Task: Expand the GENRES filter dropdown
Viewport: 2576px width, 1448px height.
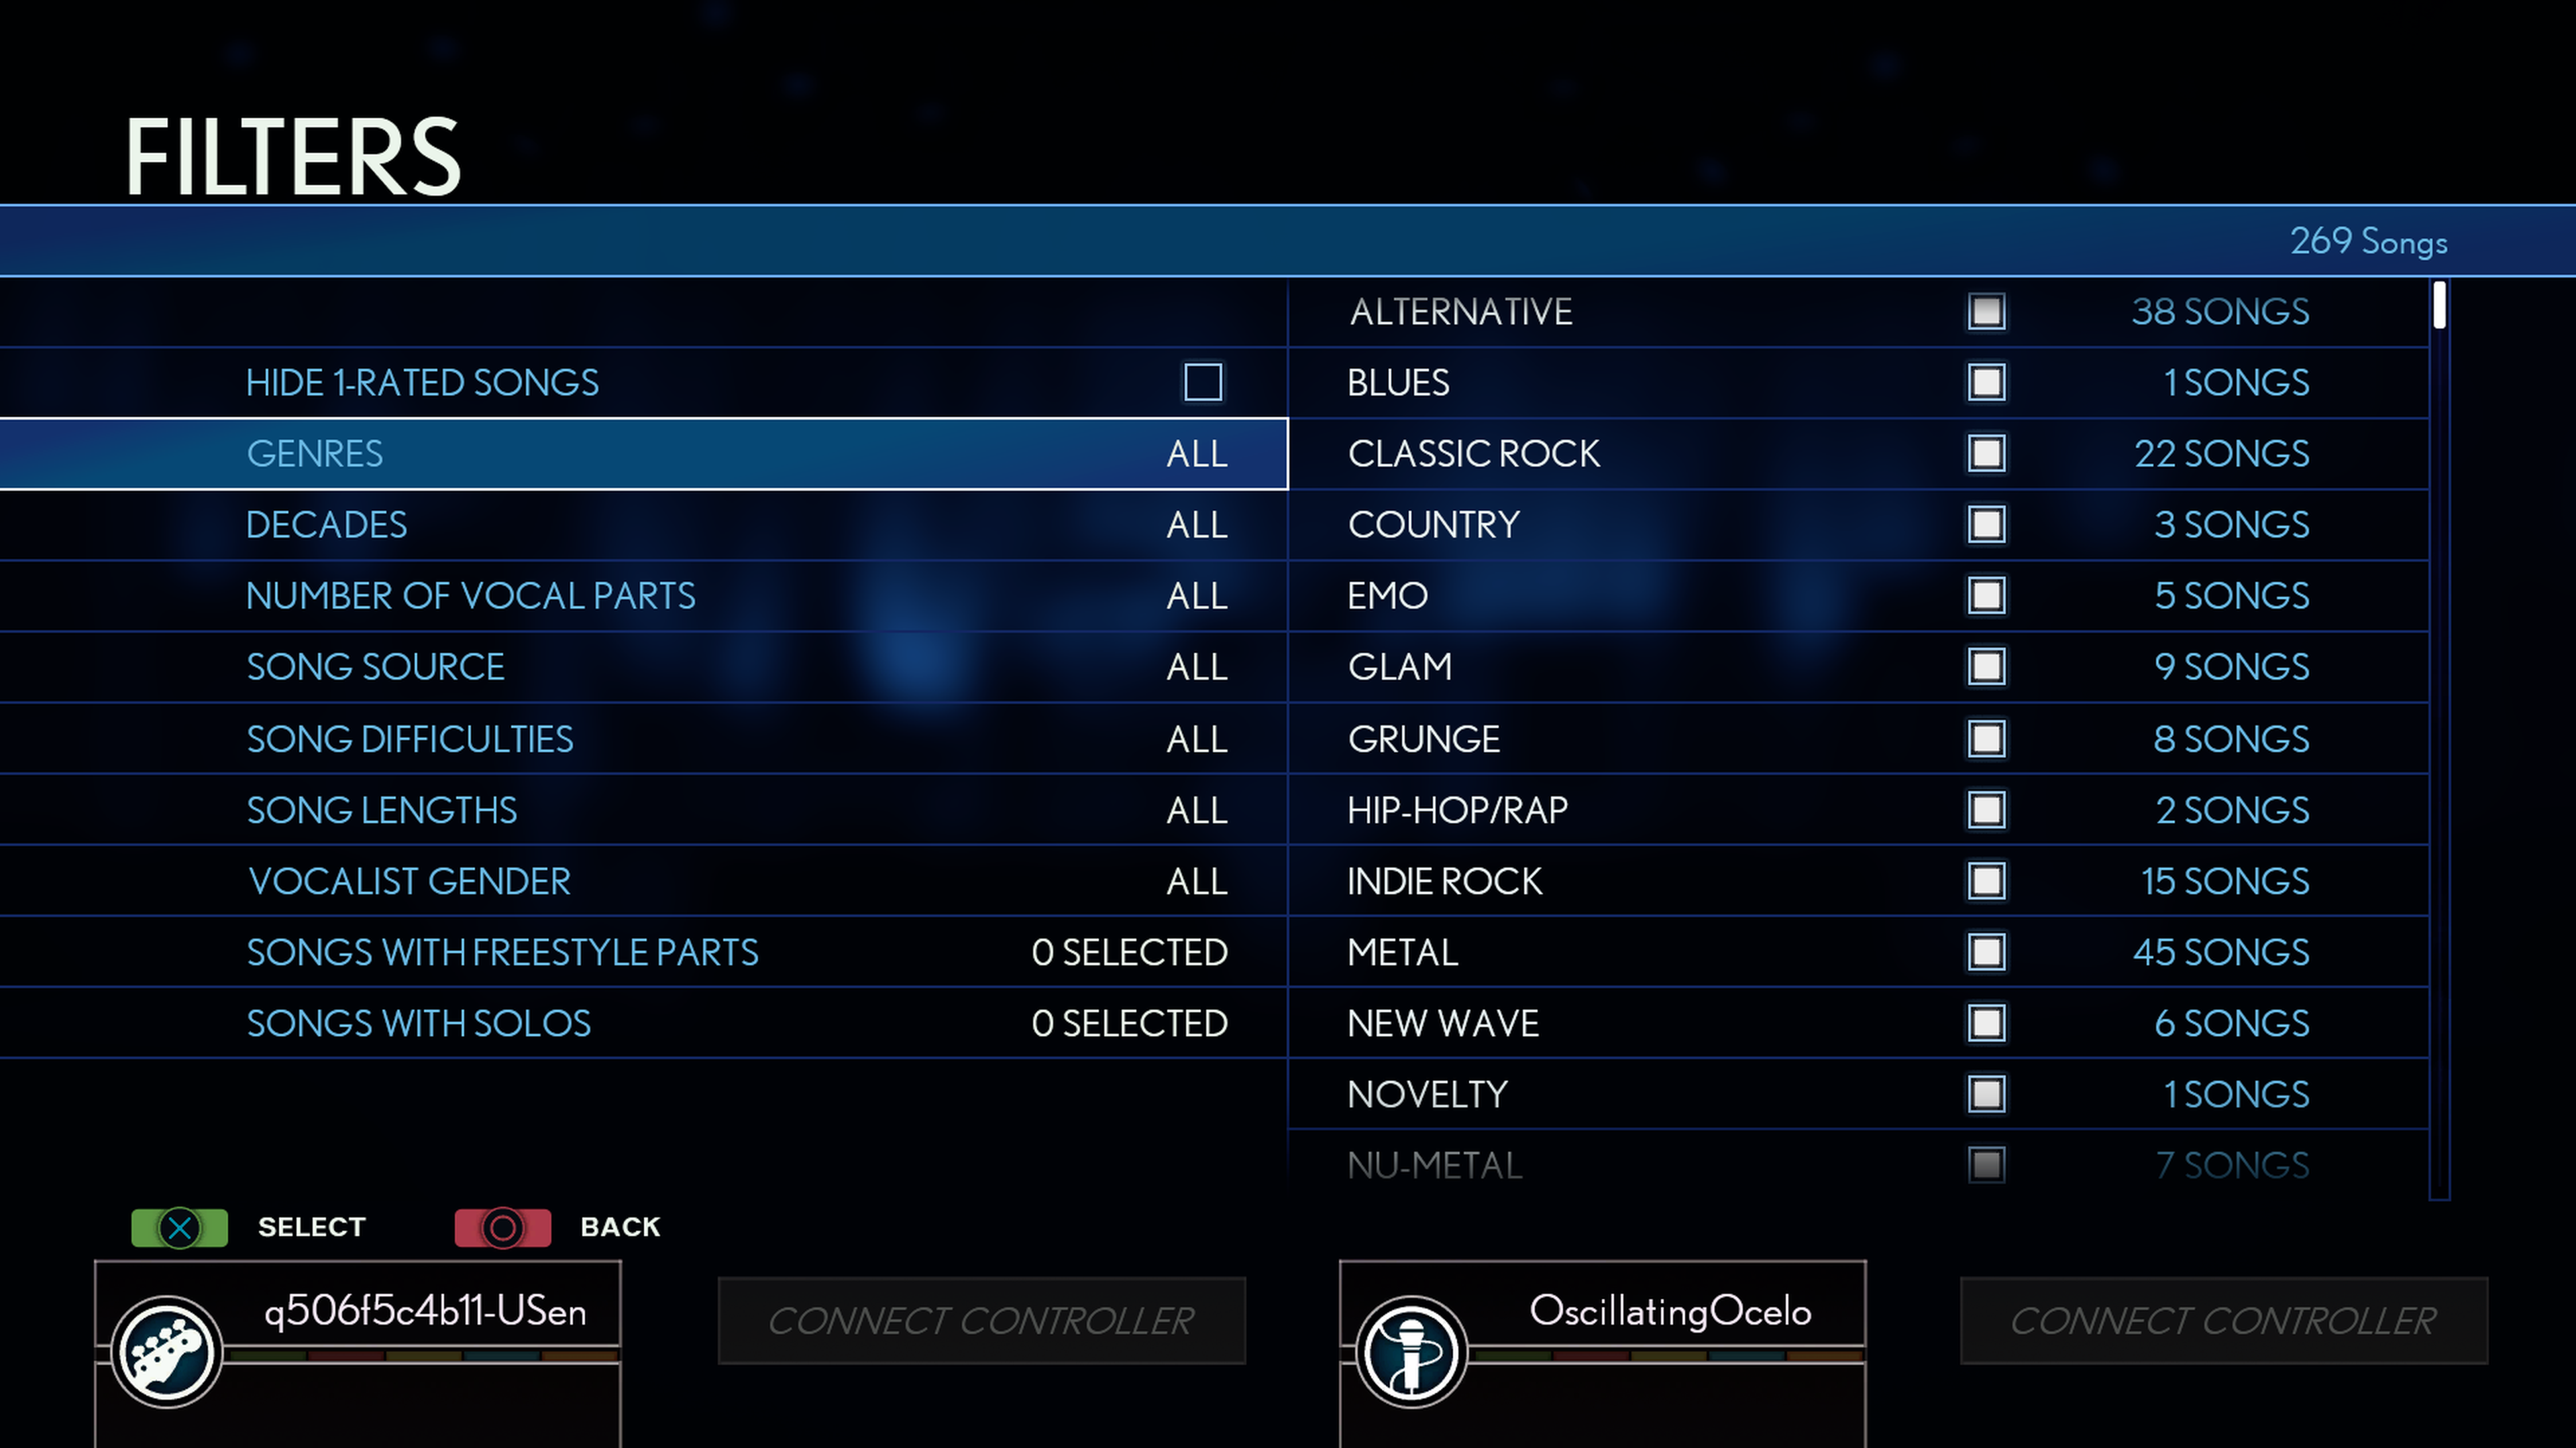Action: pos(736,452)
